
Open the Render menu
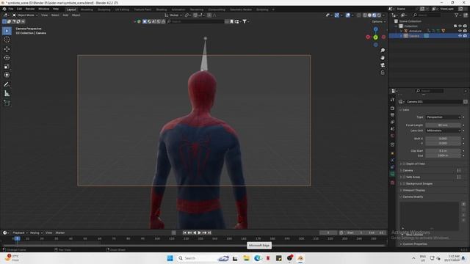(x=30, y=9)
